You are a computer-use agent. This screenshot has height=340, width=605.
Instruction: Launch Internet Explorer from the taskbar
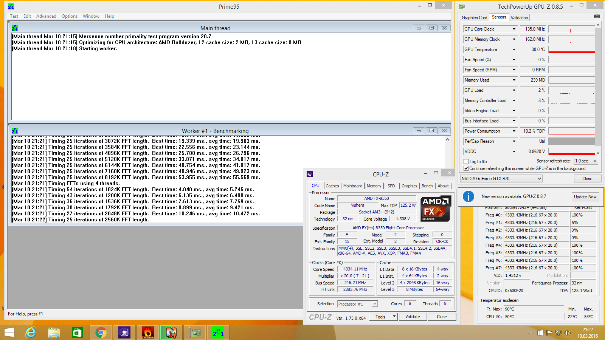[x=31, y=332]
